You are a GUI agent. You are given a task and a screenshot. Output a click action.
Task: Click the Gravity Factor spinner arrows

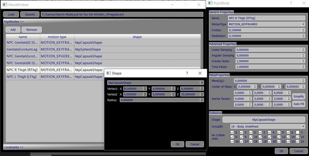click(x=304, y=61)
